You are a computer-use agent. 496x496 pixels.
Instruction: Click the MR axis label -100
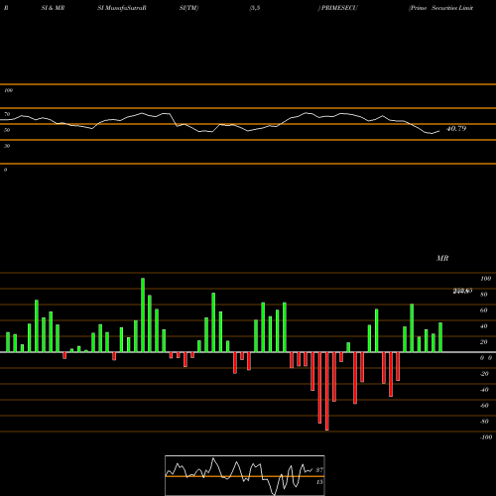coord(486,437)
